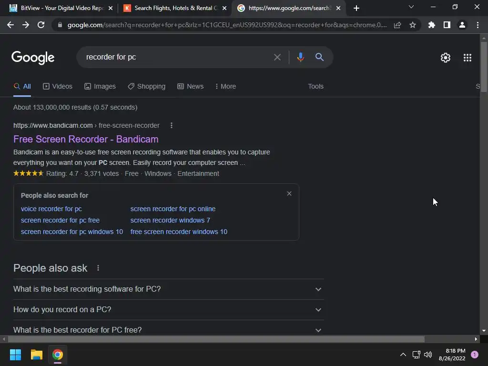Dismiss the People also search for box
This screenshot has width=488, height=366.
[x=289, y=193]
